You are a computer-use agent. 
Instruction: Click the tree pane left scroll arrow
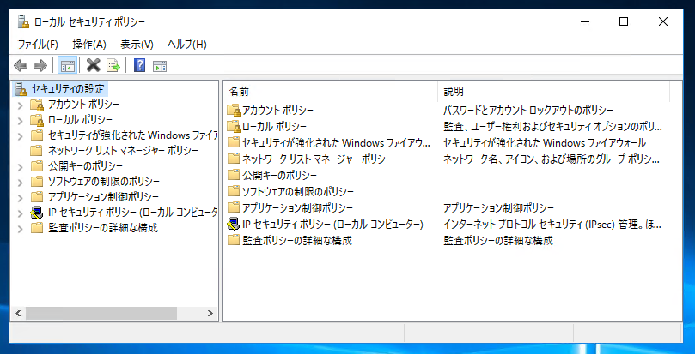(x=18, y=314)
